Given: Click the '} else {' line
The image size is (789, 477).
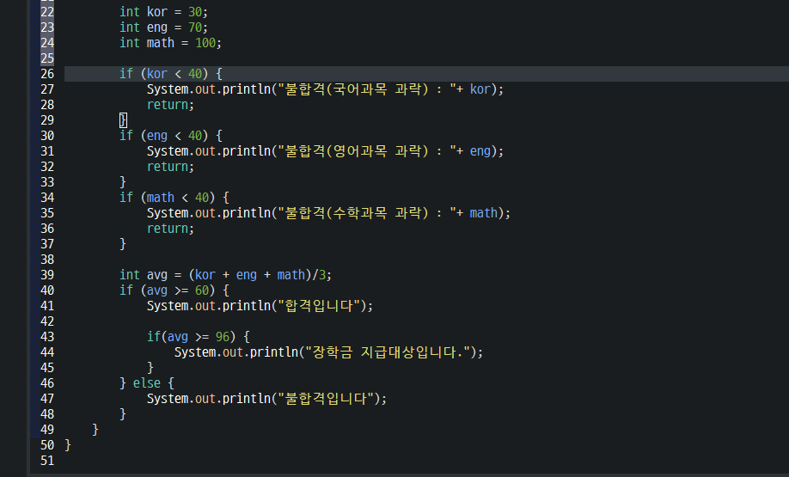Looking at the screenshot, I should click(147, 383).
